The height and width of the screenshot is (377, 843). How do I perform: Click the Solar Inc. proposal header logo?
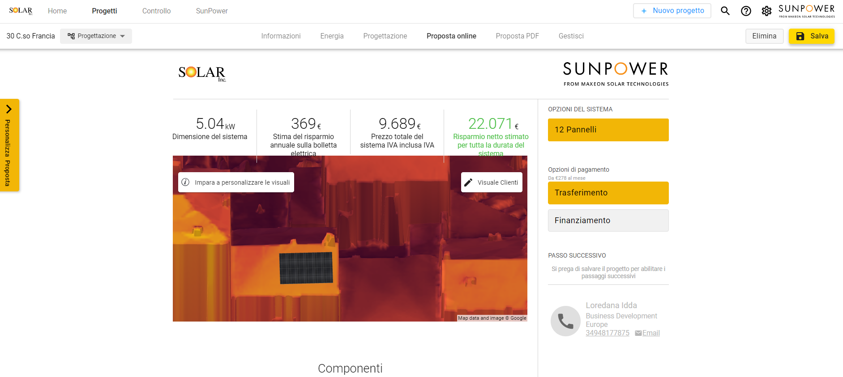[x=202, y=73]
